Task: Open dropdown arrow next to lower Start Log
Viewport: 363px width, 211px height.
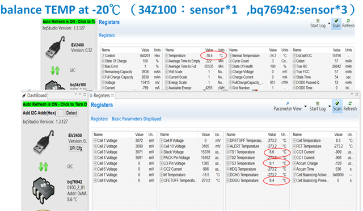Action: coord(330,107)
